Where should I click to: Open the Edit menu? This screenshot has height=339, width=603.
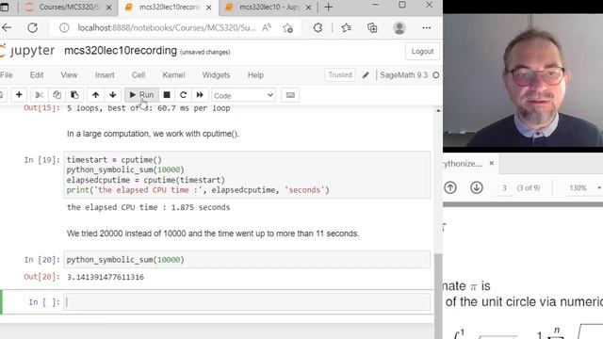click(x=37, y=75)
